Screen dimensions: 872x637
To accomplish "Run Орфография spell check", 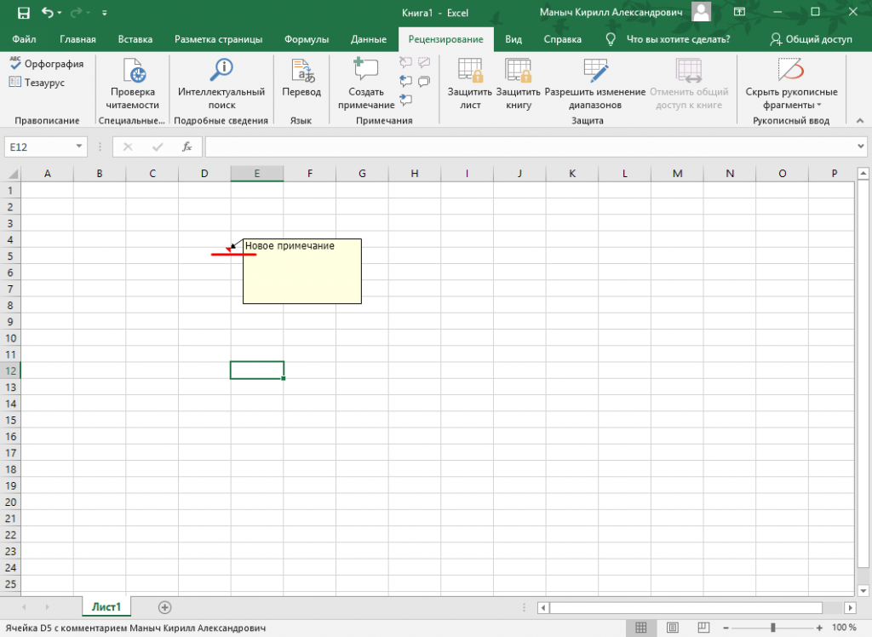I will 47,64.
